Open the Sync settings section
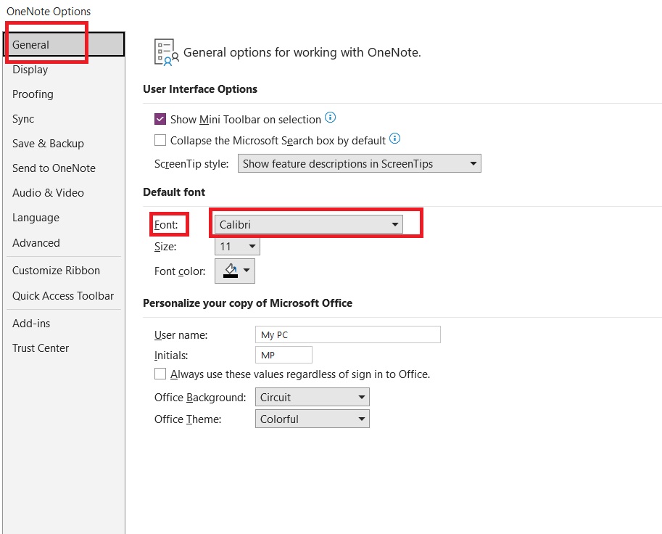Screen dimensions: 662x534 (22, 118)
